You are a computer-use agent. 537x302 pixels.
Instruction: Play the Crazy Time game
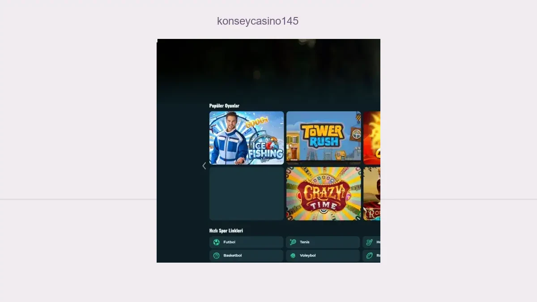point(324,194)
